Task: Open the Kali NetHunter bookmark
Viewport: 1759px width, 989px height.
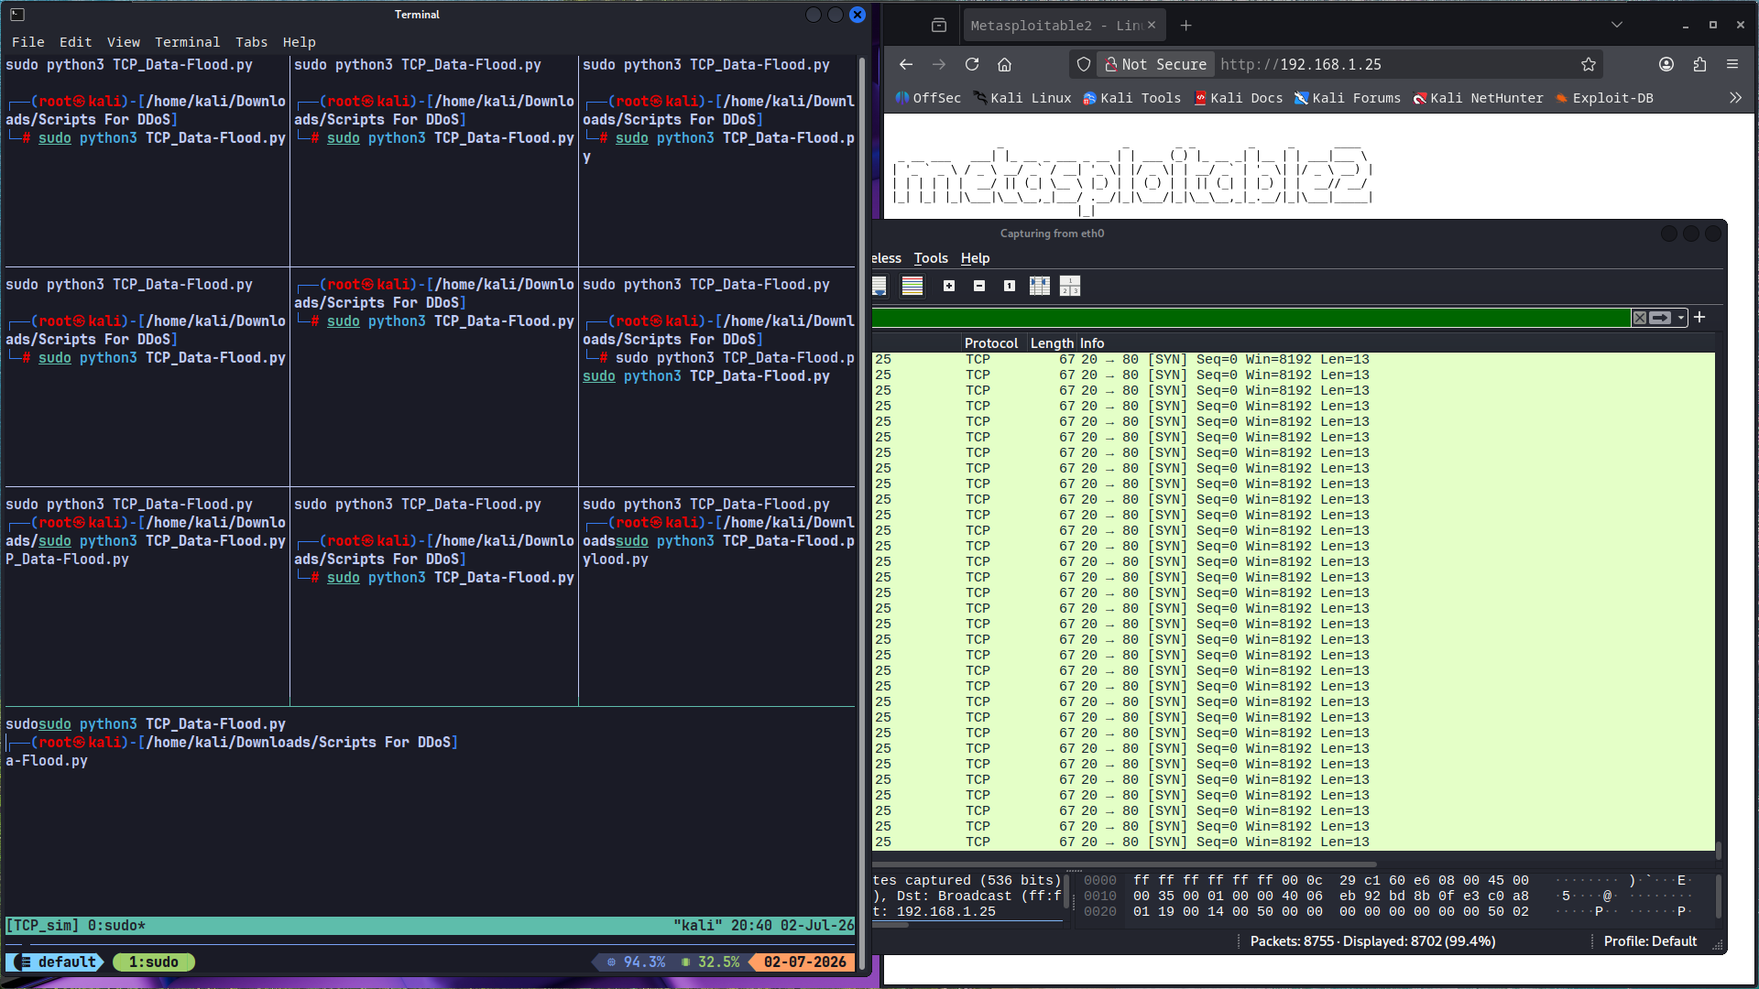Action: pos(1478,98)
